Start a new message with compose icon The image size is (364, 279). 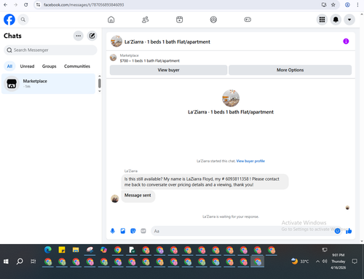pos(92,36)
